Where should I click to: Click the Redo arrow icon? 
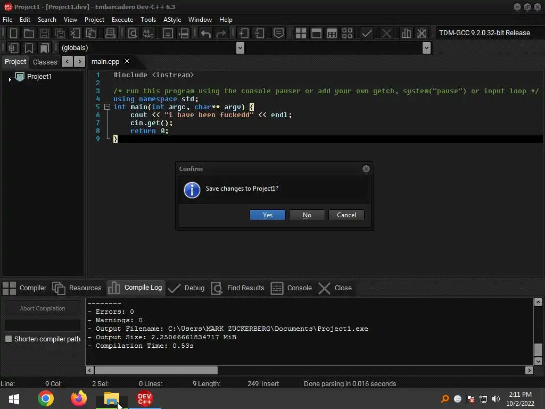tap(221, 34)
